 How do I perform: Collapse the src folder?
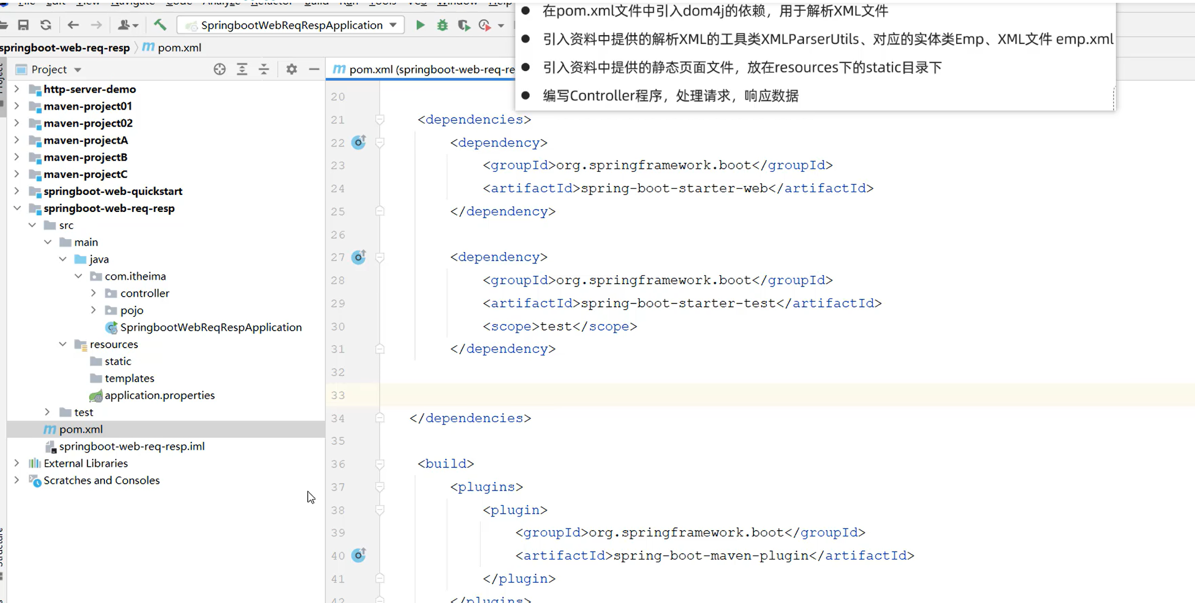pos(32,225)
